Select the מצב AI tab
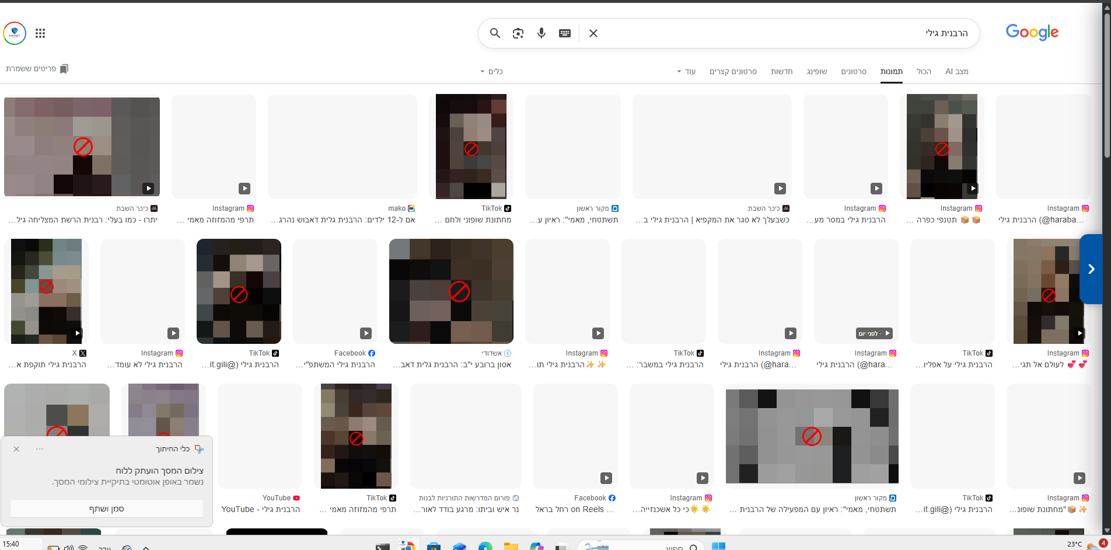 pyautogui.click(x=956, y=71)
